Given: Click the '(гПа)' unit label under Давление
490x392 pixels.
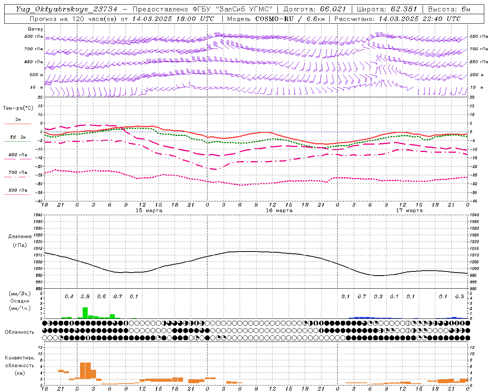Looking at the screenshot, I should (20, 245).
